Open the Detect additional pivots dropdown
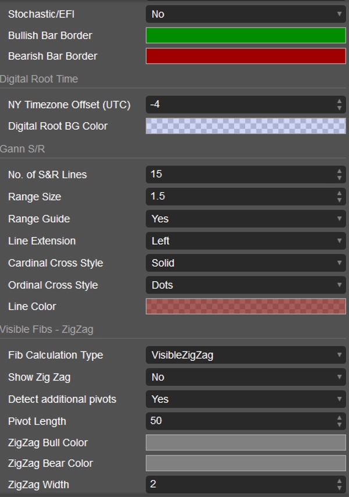This screenshot has width=349, height=497. (244, 399)
